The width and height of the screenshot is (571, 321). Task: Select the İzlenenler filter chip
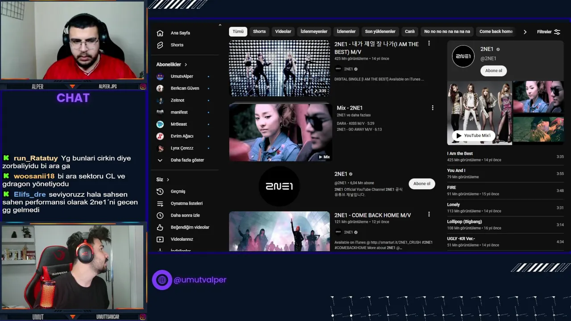(346, 32)
